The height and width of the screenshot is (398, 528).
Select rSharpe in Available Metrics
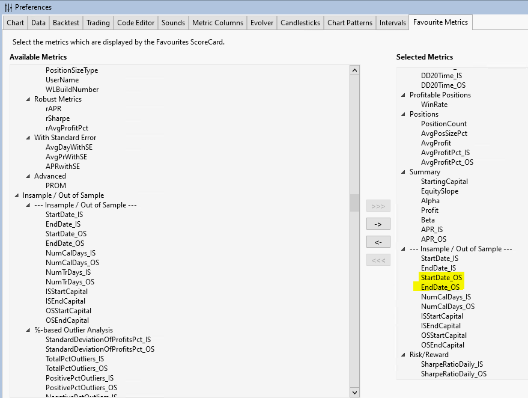(58, 118)
